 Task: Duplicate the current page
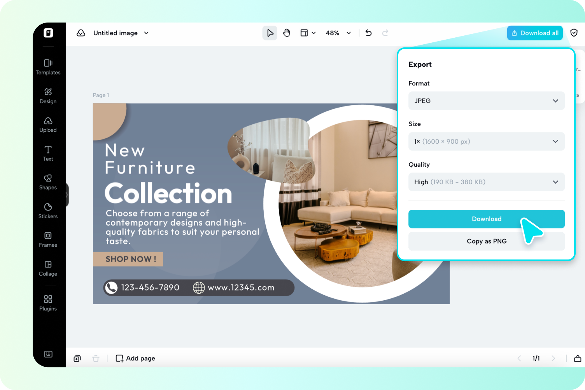point(77,358)
